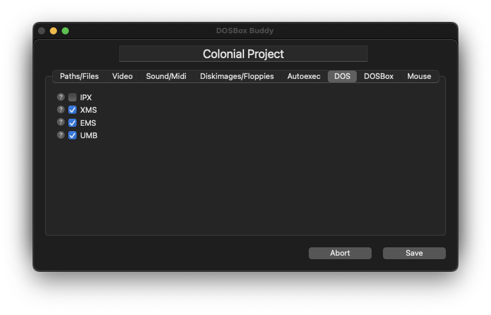The width and height of the screenshot is (491, 315).
Task: Switch to the DOSBox tab
Action: coord(379,77)
